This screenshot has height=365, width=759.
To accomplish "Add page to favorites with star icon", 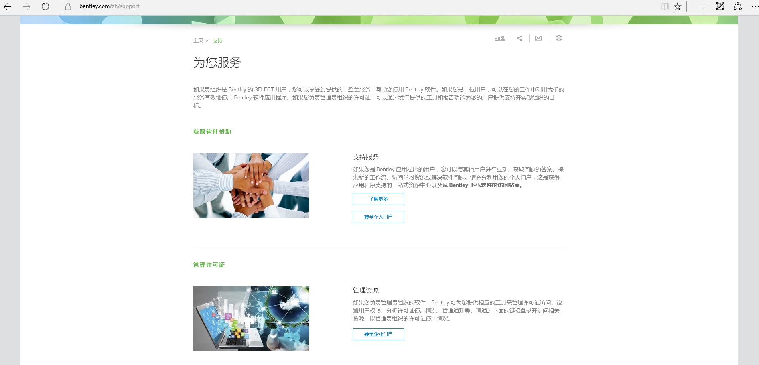I will 678,6.
